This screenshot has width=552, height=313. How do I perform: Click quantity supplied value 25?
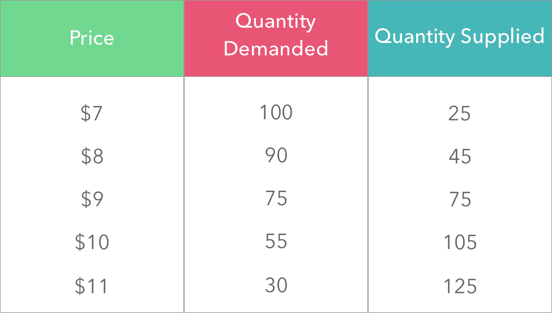click(x=459, y=114)
